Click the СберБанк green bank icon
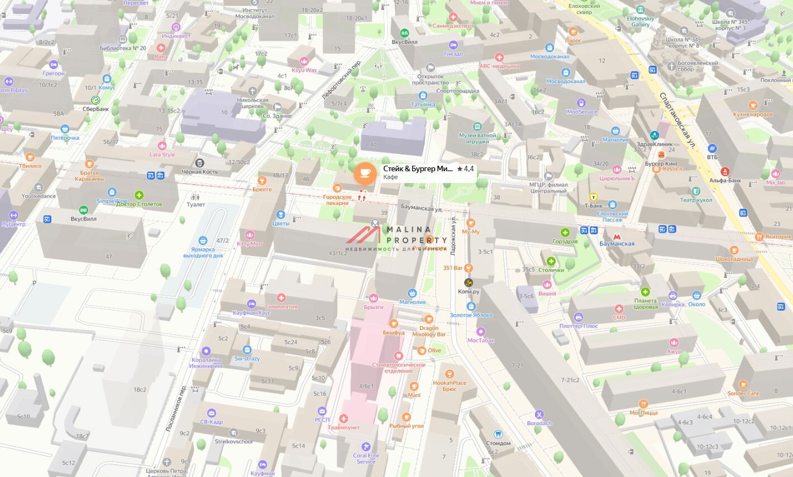 coord(95,100)
